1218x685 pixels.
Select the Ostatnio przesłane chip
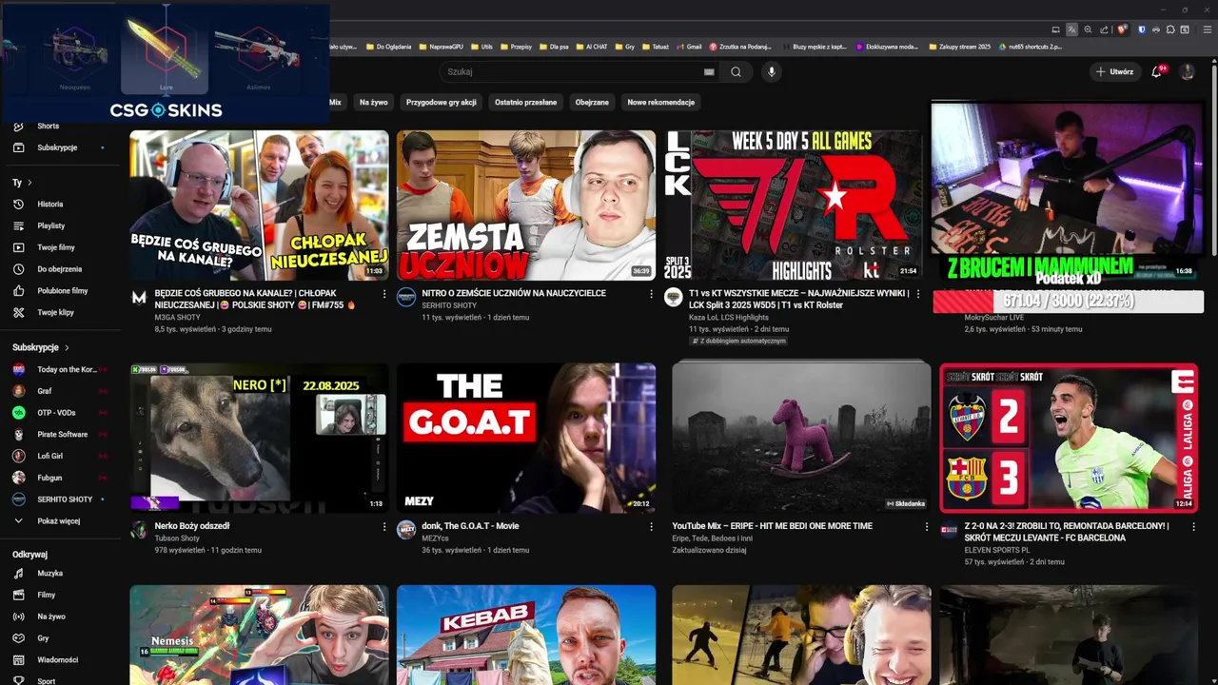pos(525,102)
